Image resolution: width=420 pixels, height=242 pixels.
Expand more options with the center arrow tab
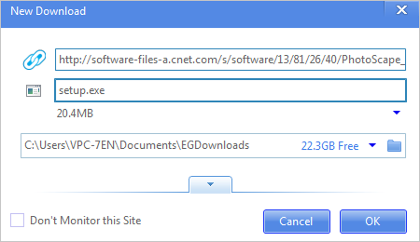coord(210,184)
